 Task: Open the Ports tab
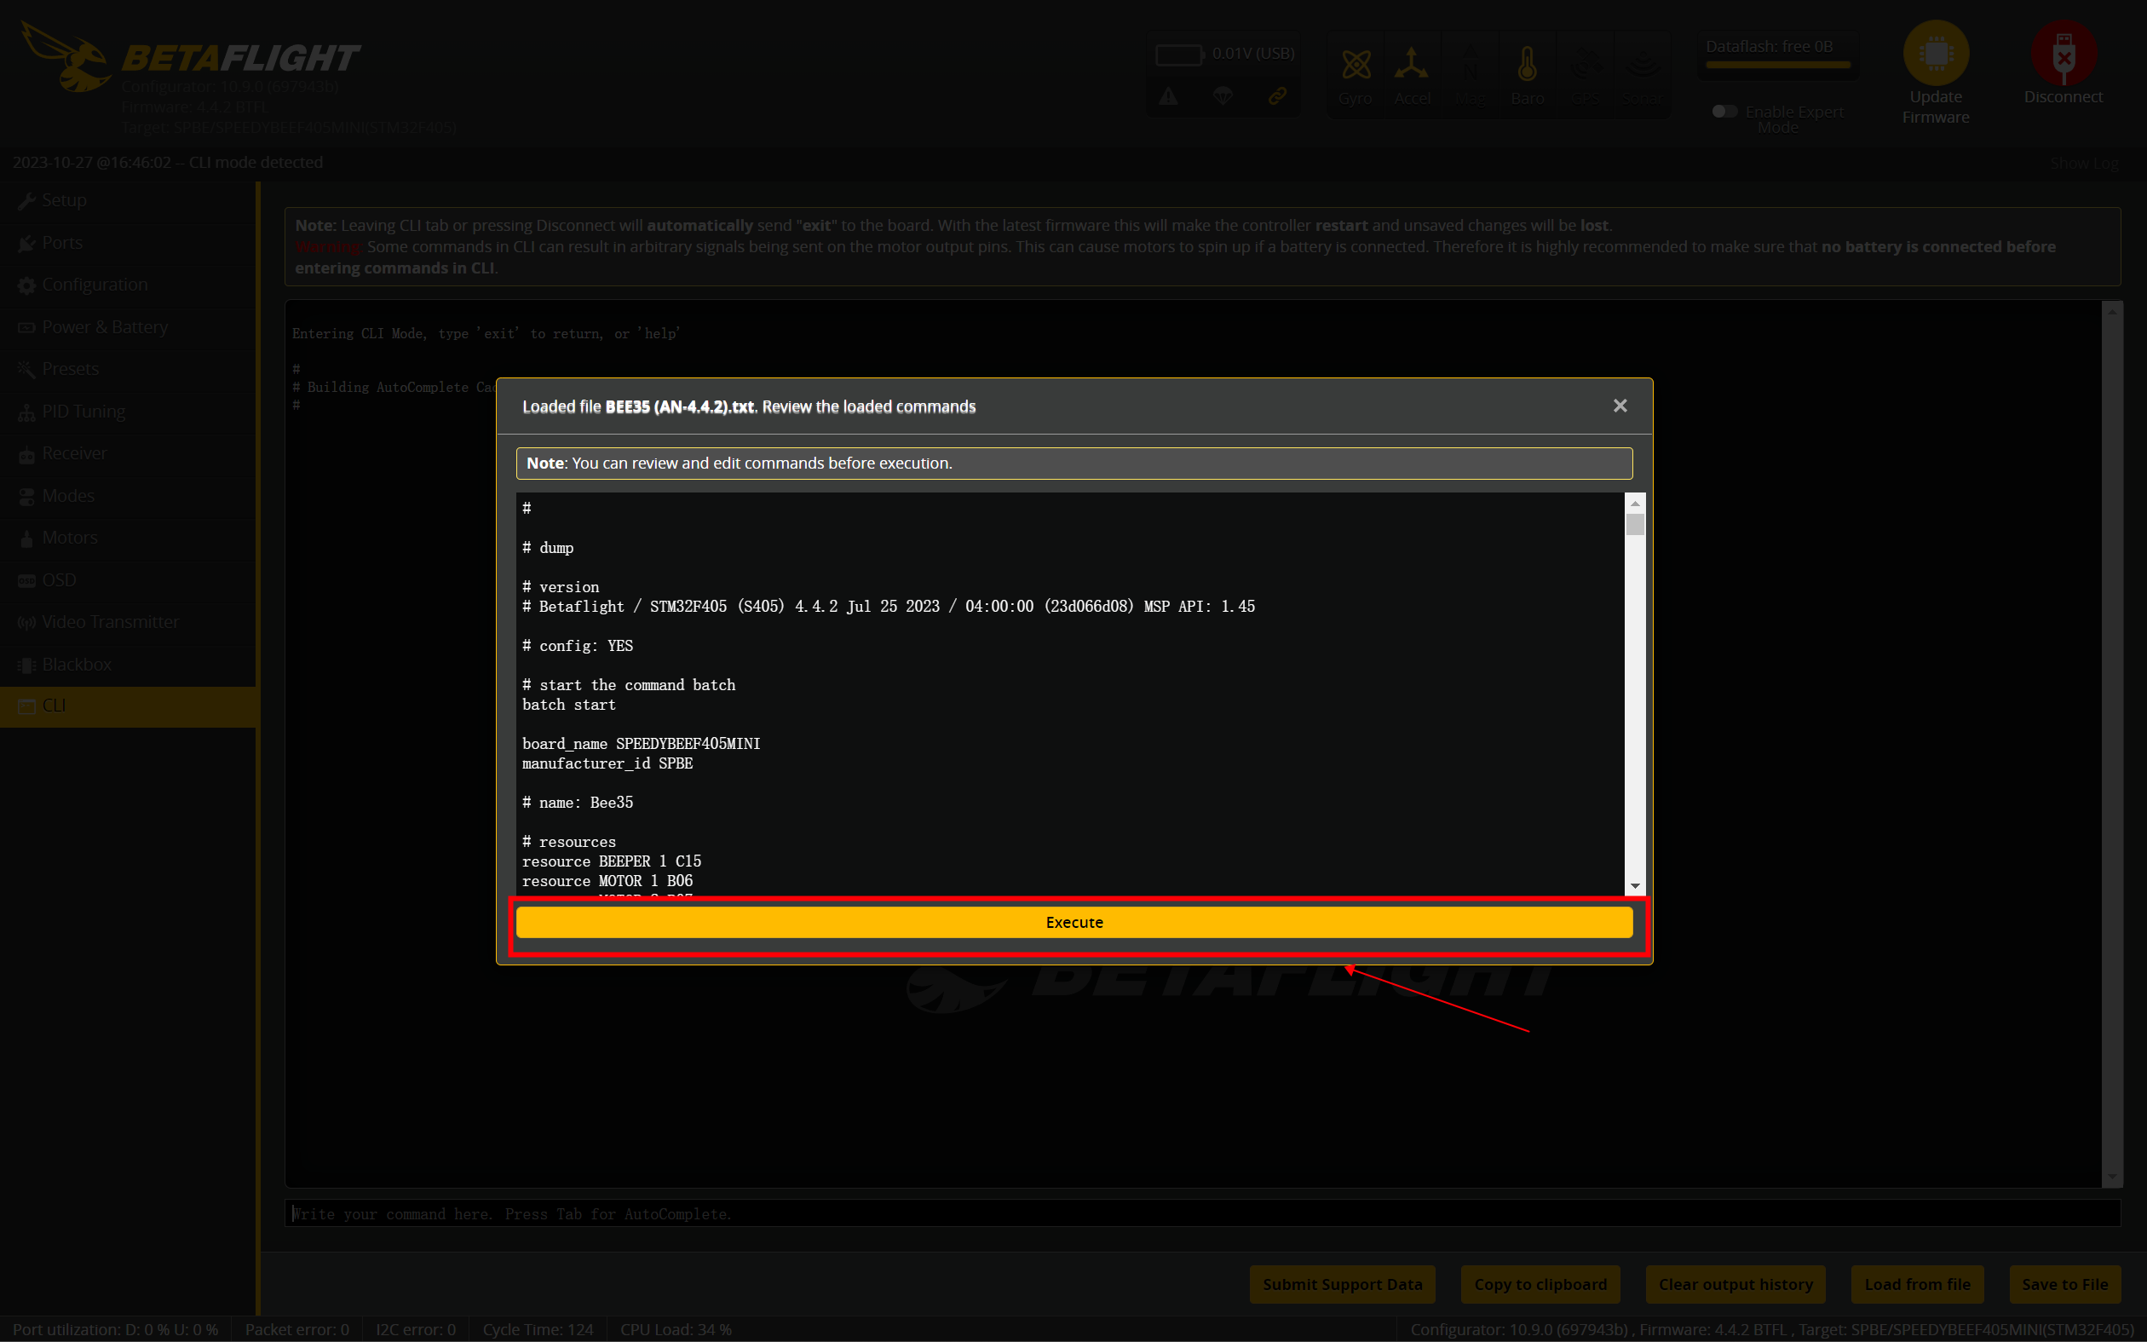click(x=129, y=243)
